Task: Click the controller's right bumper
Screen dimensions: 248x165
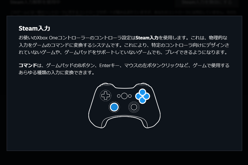Action: pyautogui.click(x=143, y=85)
